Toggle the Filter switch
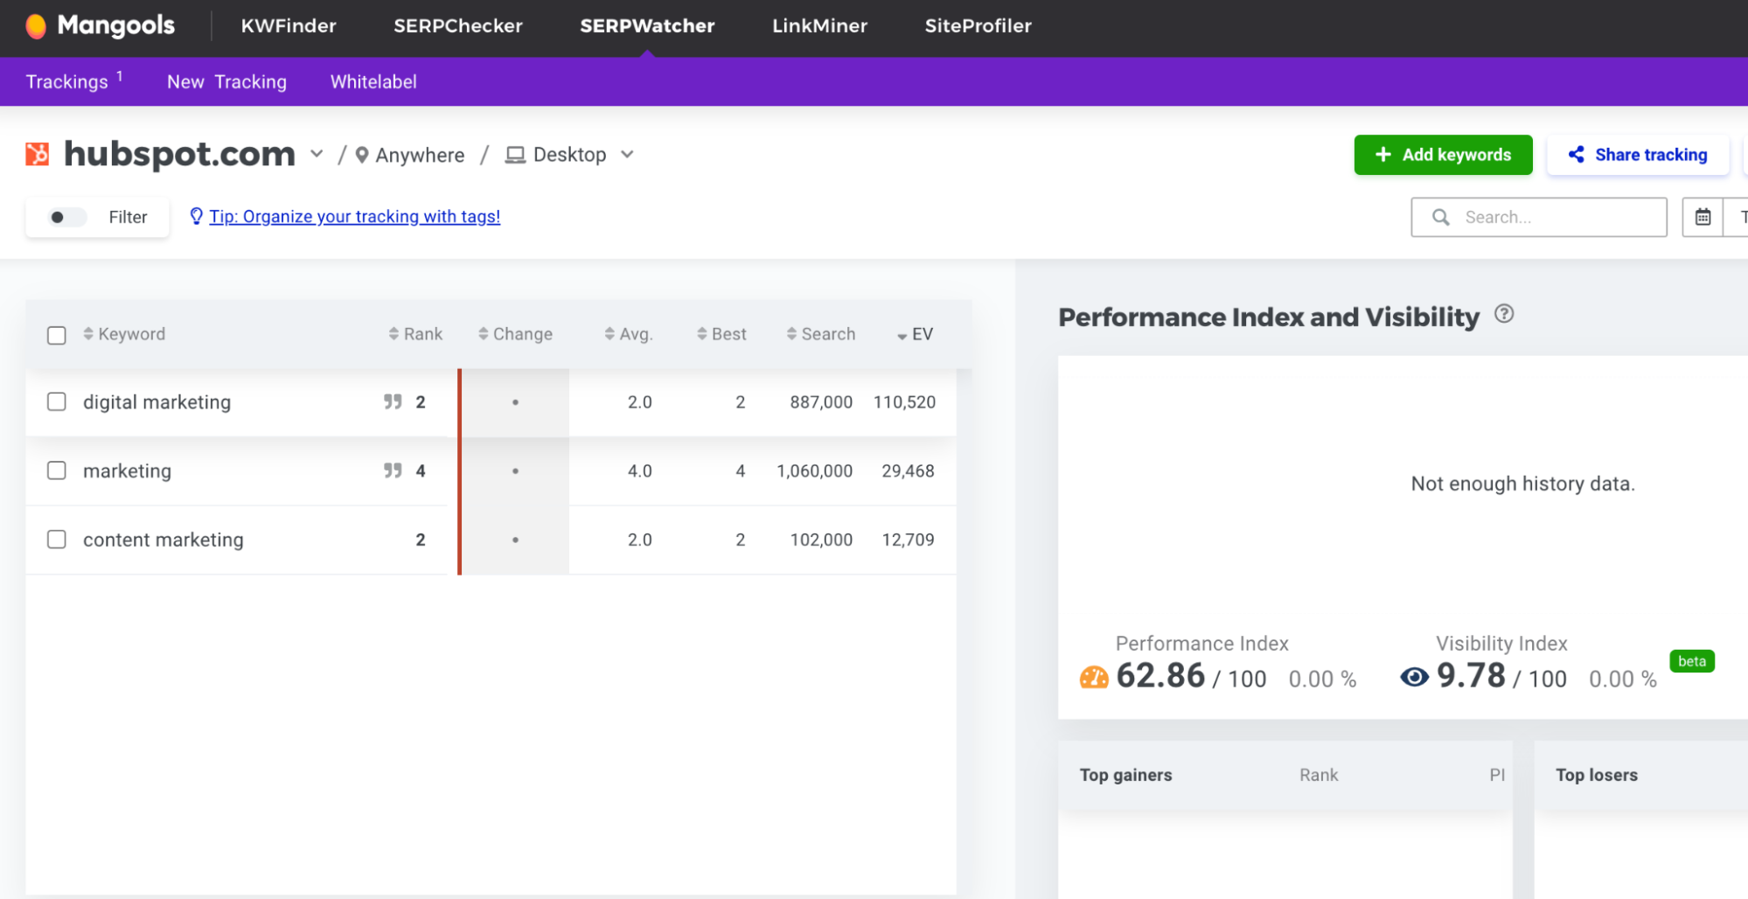 66,217
